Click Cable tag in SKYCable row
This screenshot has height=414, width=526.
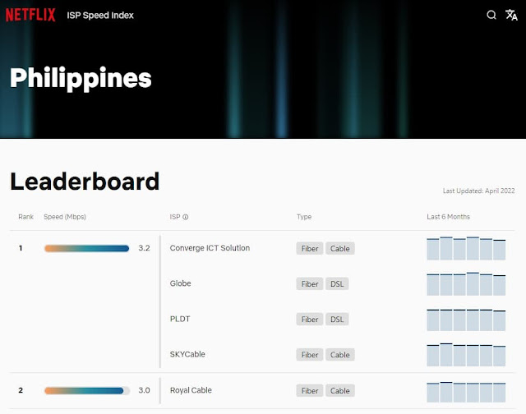tap(339, 355)
